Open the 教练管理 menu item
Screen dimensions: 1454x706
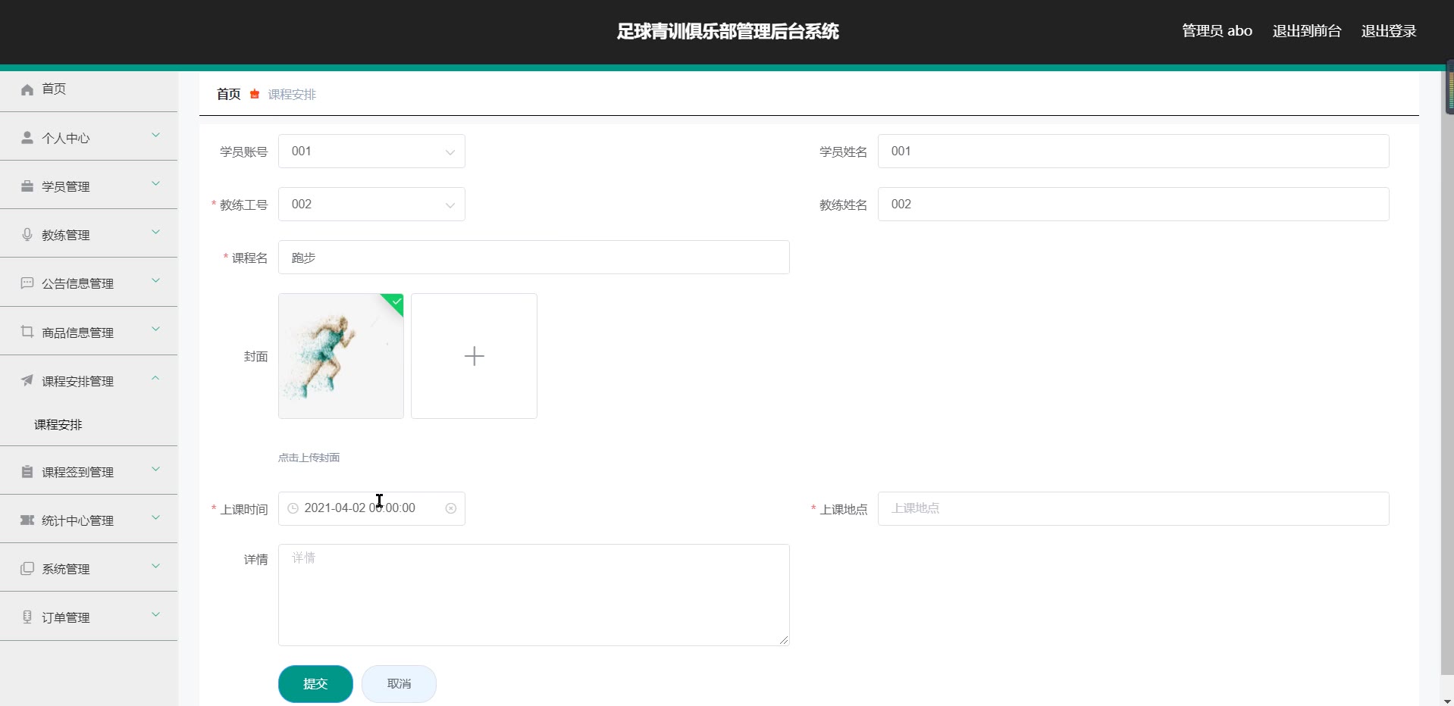pos(89,235)
